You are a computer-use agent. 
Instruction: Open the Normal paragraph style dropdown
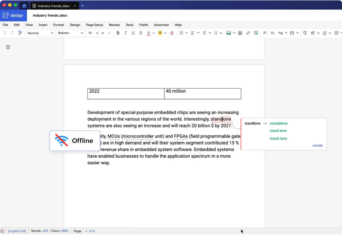point(40,33)
